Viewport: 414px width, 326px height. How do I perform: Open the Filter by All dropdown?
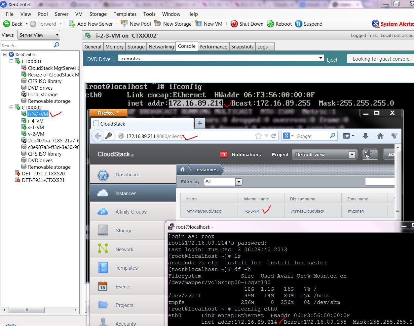point(223,182)
